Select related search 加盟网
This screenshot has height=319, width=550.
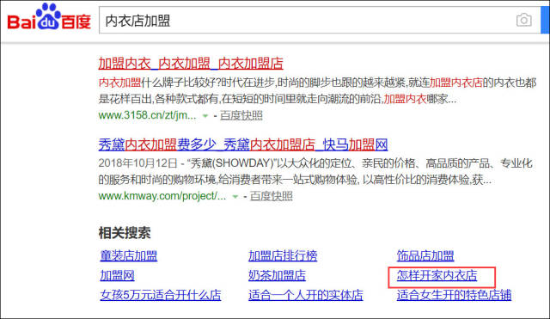coord(117,275)
